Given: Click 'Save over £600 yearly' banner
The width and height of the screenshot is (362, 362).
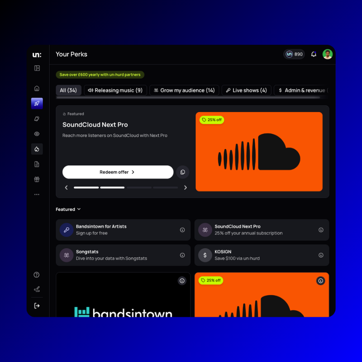Looking at the screenshot, I should [100, 75].
